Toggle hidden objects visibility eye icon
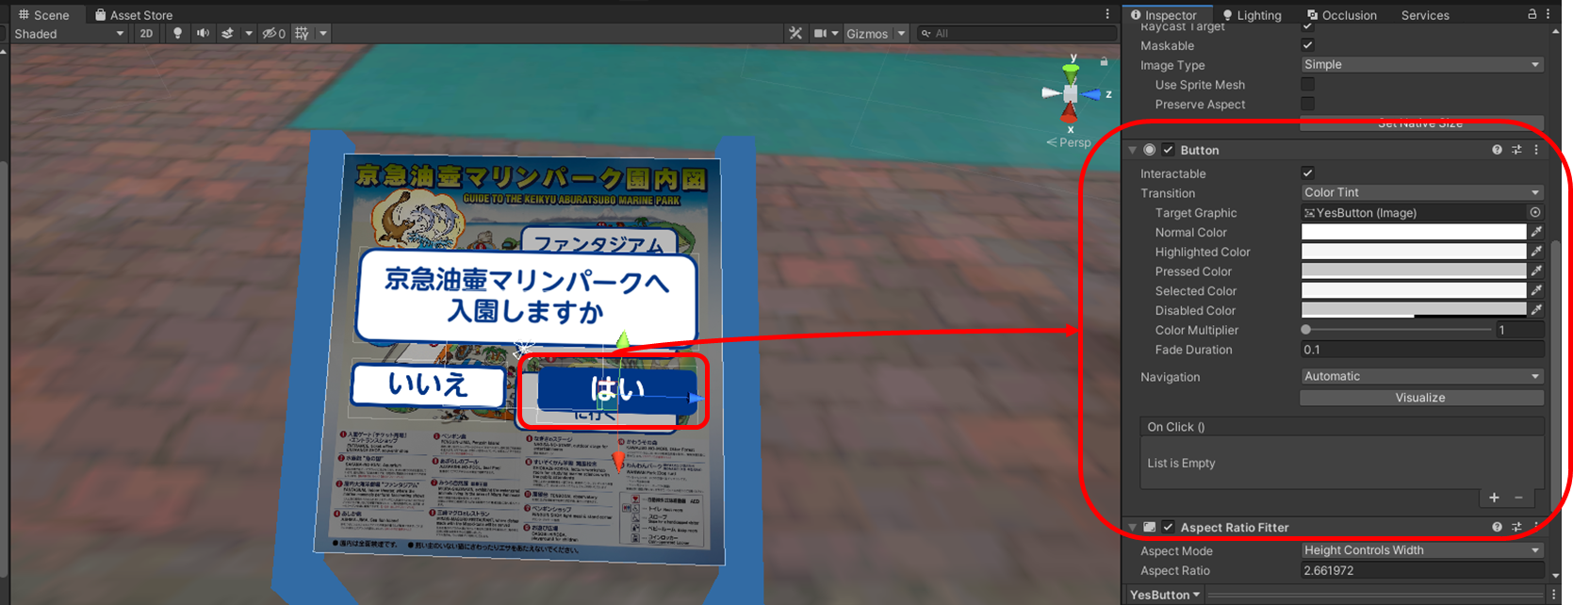 tap(273, 33)
